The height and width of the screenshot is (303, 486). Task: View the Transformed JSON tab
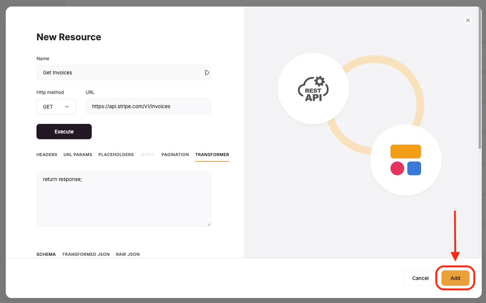click(86, 254)
